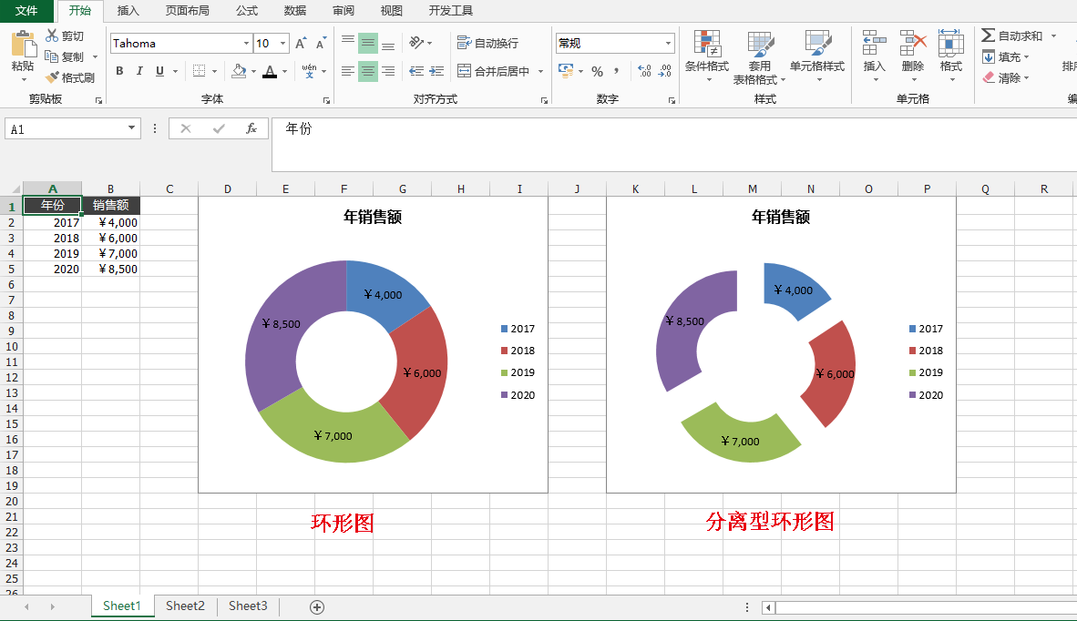
Task: Toggle underline formatting
Action: pos(160,71)
